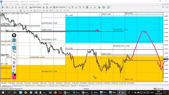Switch to M30 timeframe
The height and width of the screenshot is (95, 169).
[x=50, y=11]
